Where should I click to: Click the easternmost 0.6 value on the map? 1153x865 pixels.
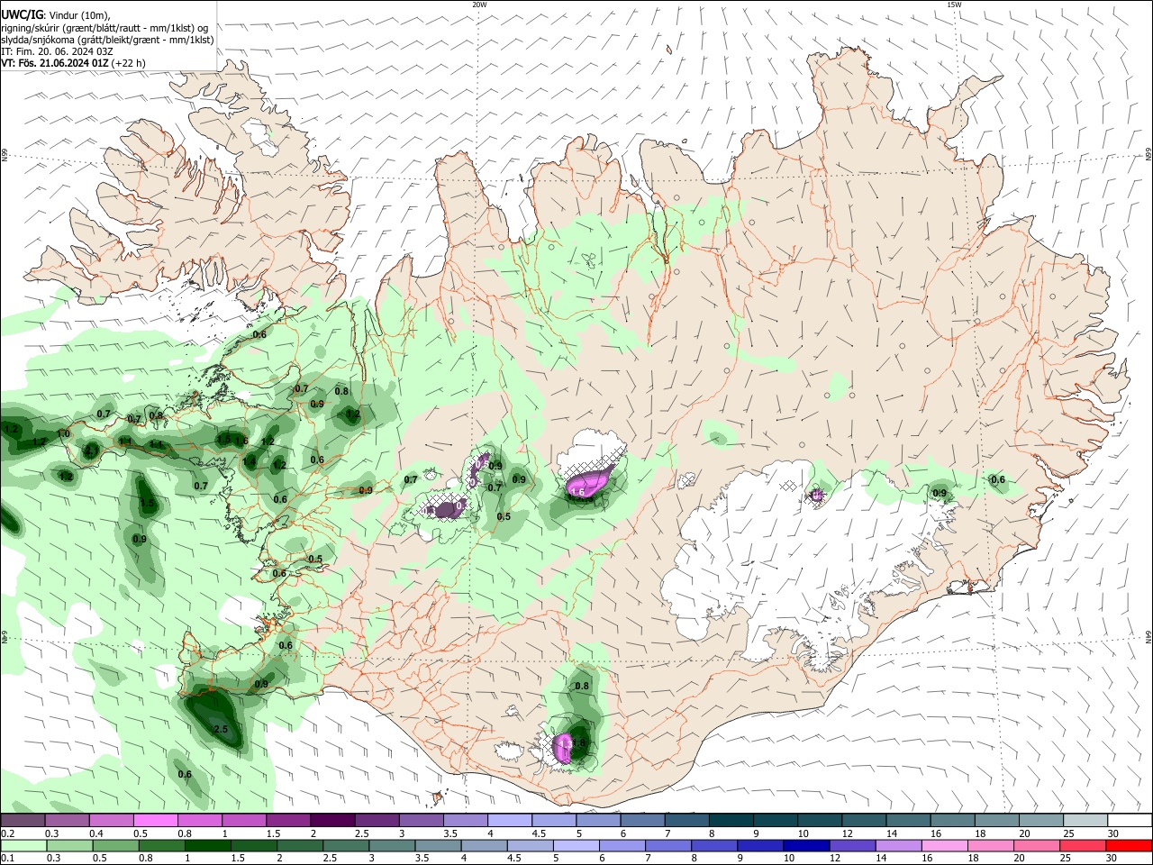[x=998, y=480]
